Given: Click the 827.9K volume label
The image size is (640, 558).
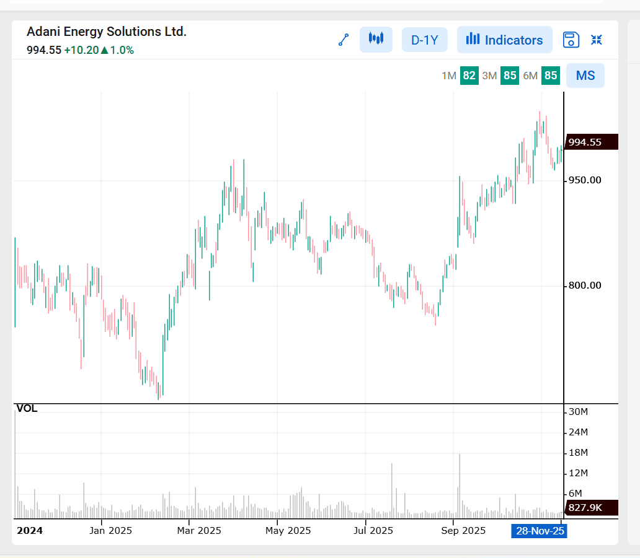Looking at the screenshot, I should 591,507.
